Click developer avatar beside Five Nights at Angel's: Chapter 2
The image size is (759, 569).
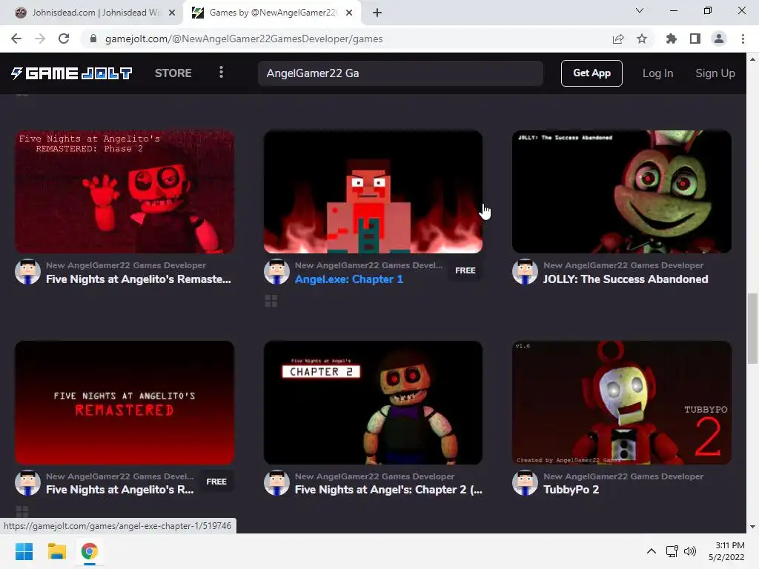[276, 483]
